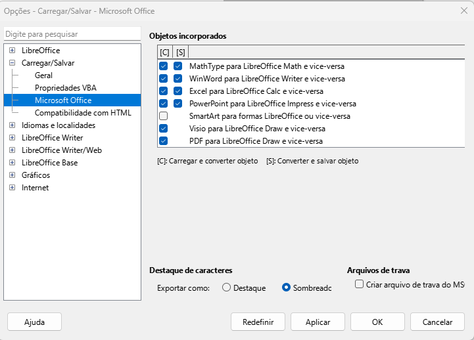This screenshot has width=474, height=340.
Task: Click the [S] column header
Action: (x=181, y=53)
